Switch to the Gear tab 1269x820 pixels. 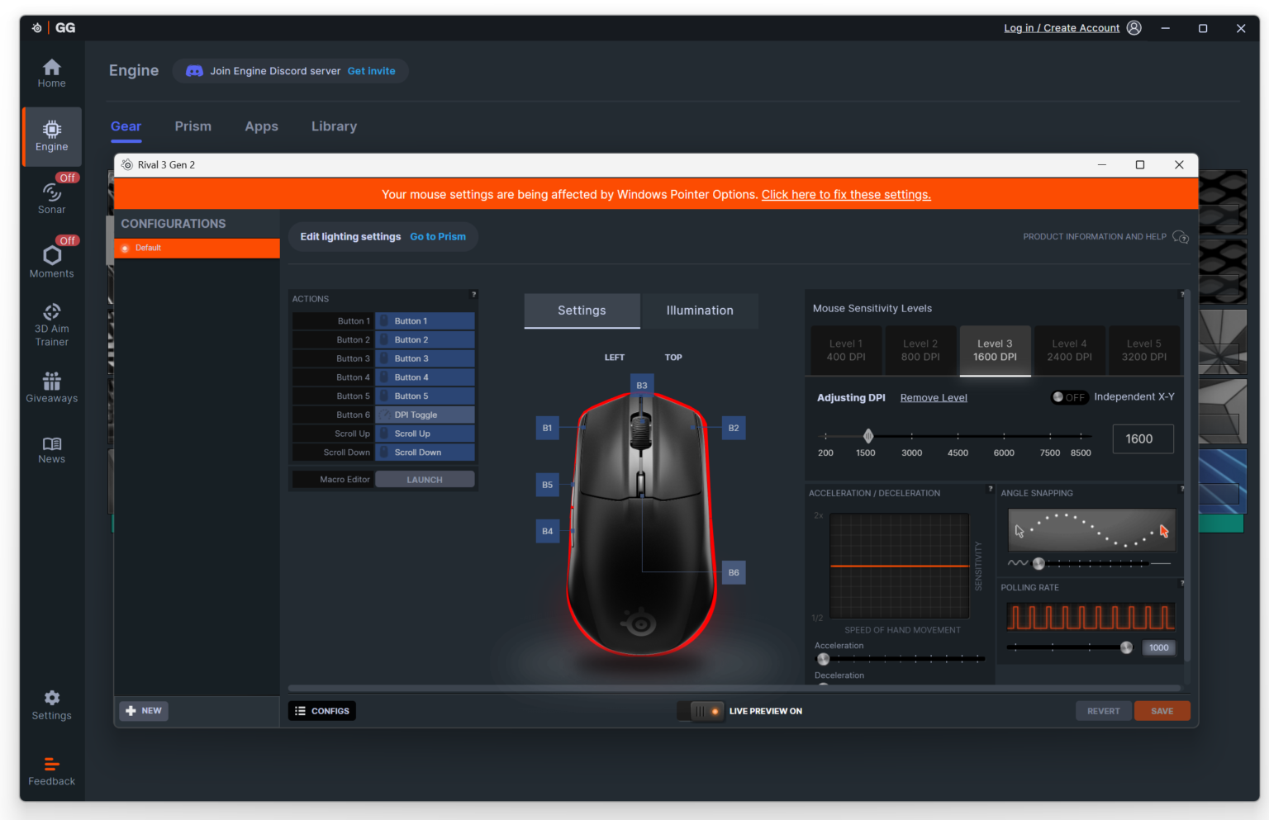[126, 126]
